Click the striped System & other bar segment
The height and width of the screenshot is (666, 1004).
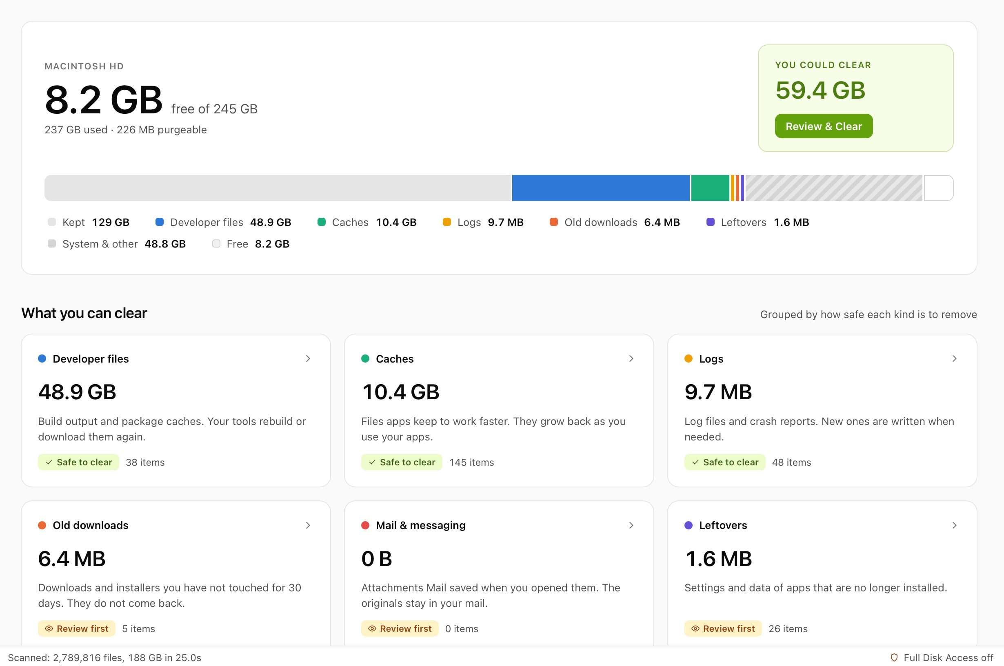[x=833, y=188]
